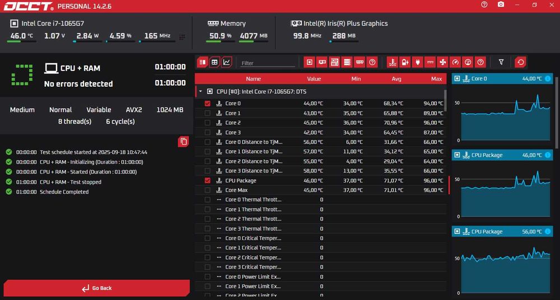Viewport: 560px width, 300px height.
Task: Check the Core 2 checkbox
Action: coord(208,123)
